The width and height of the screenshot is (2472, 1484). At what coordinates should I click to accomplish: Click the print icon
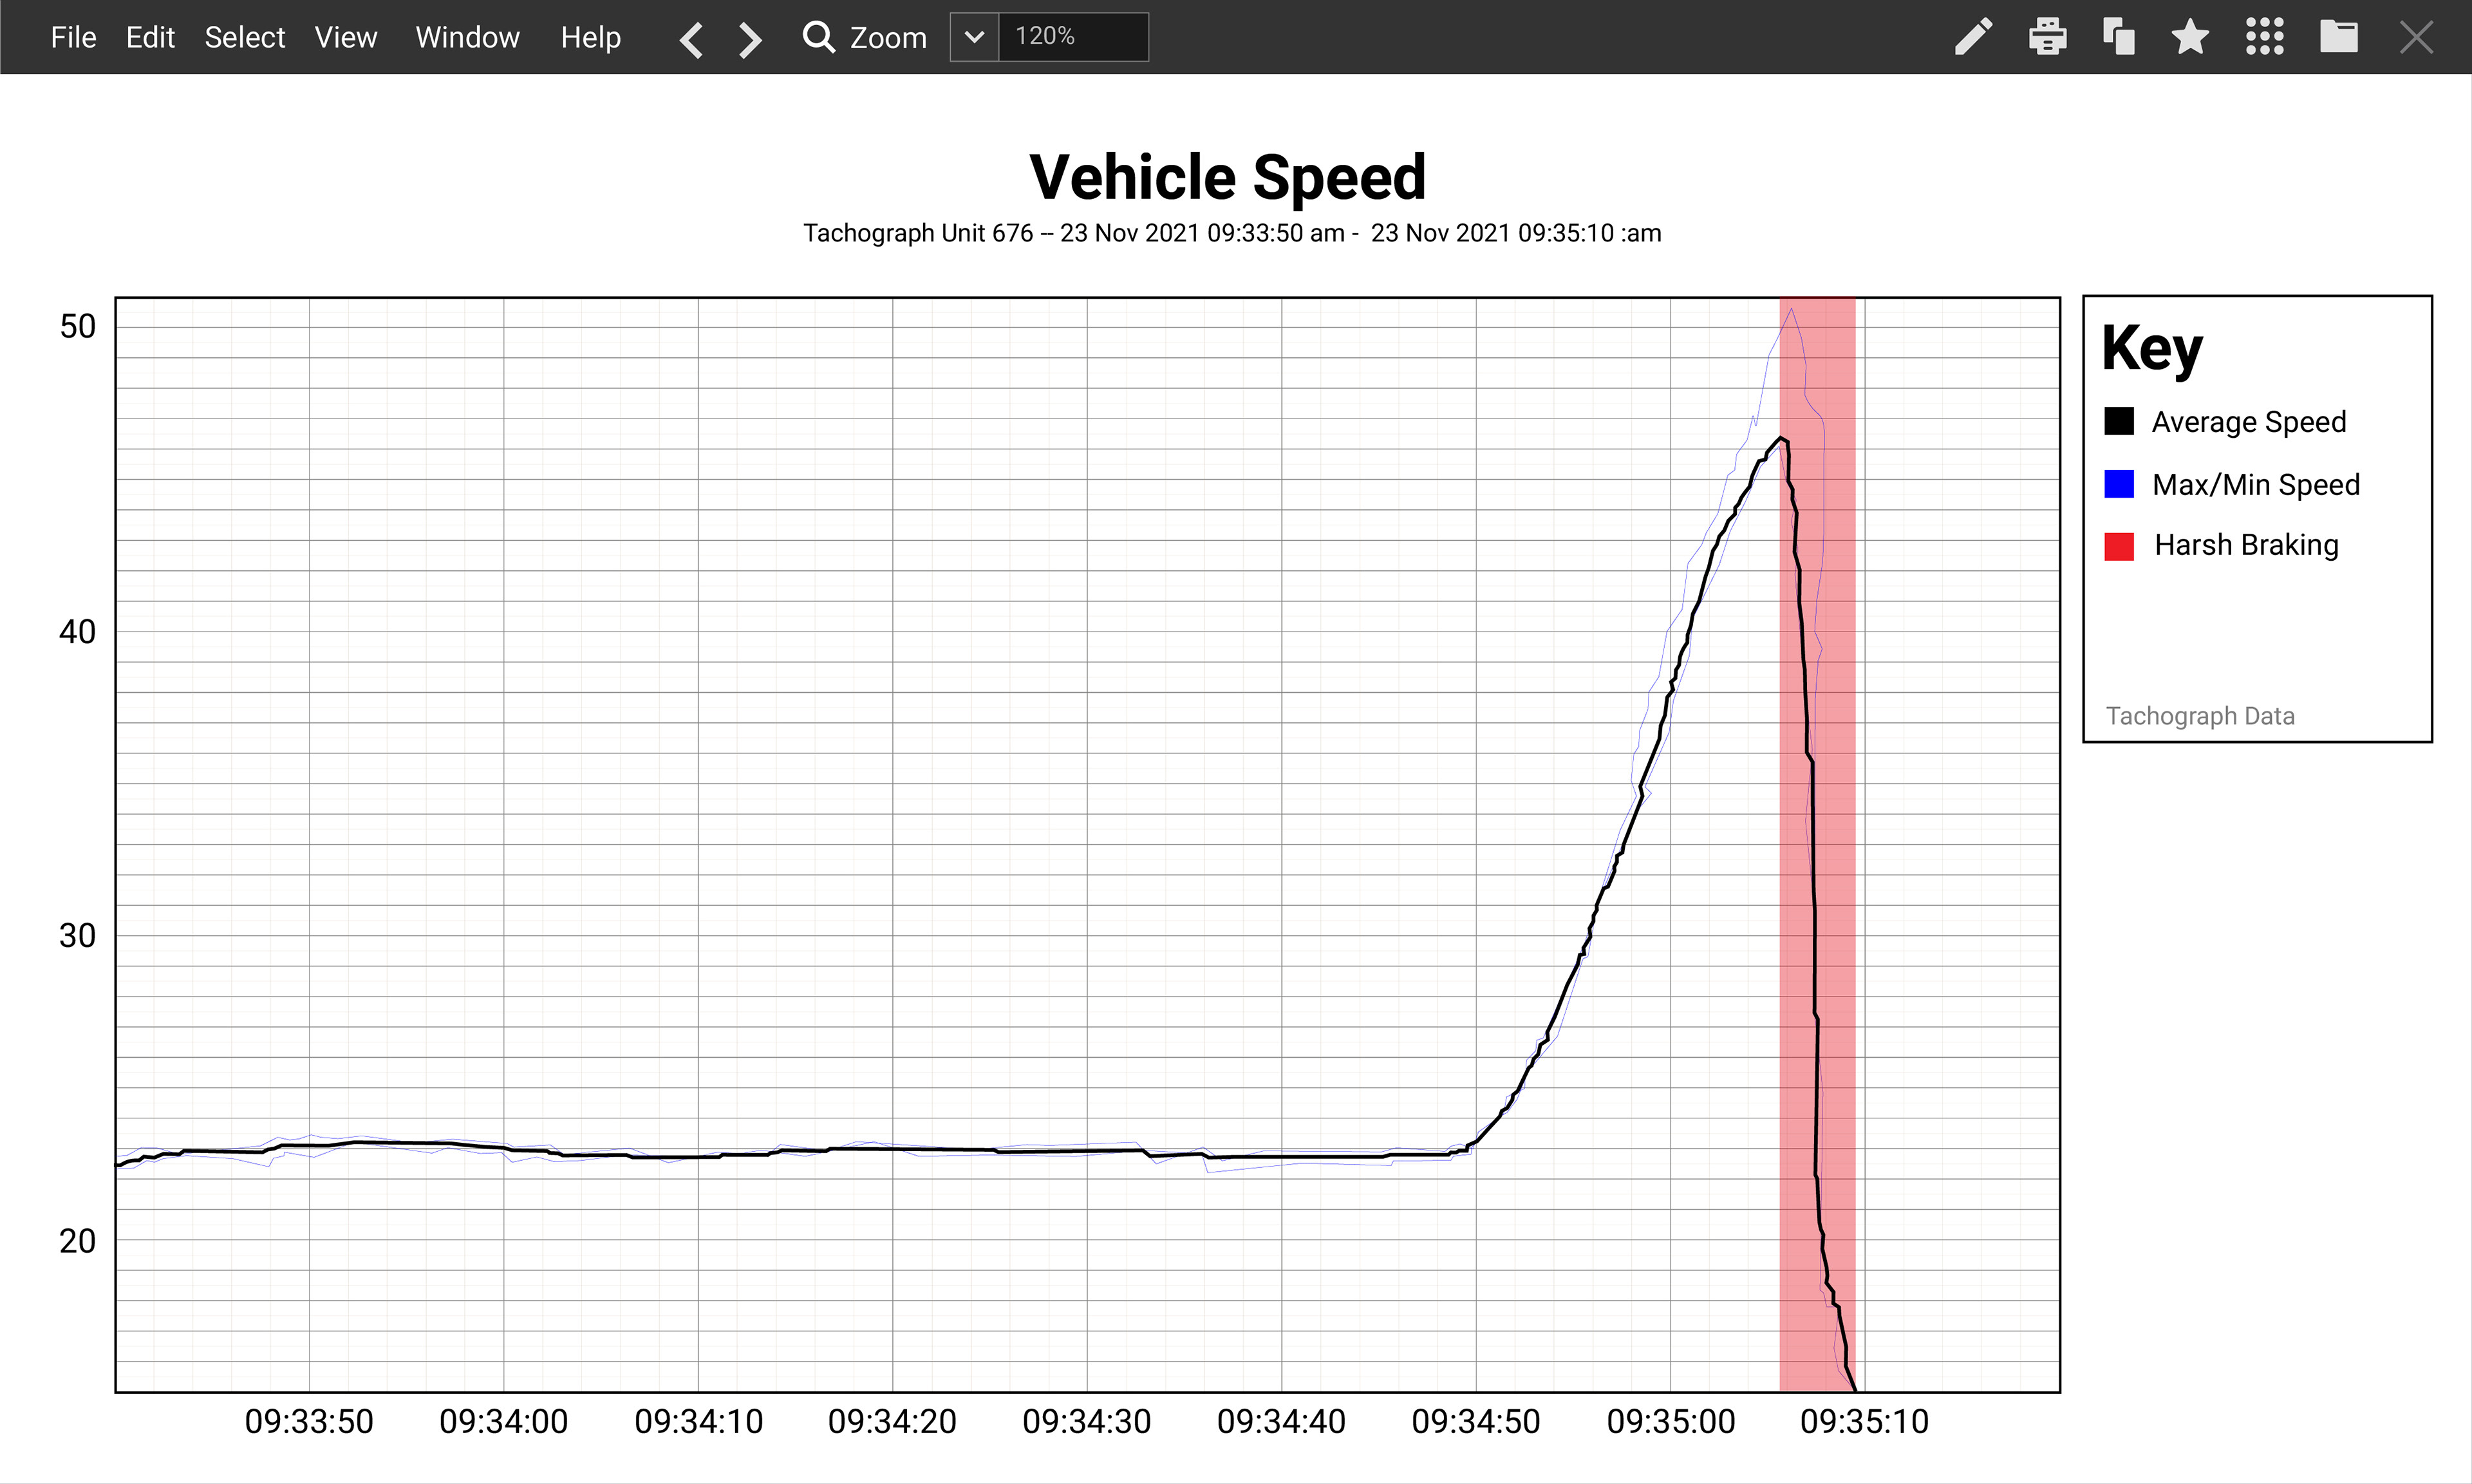(x=2047, y=37)
